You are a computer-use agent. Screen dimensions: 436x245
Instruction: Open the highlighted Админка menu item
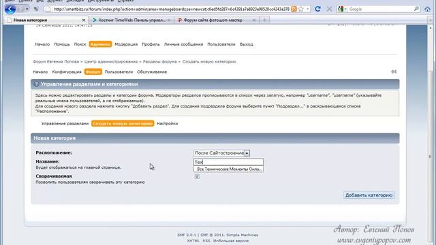coord(100,44)
